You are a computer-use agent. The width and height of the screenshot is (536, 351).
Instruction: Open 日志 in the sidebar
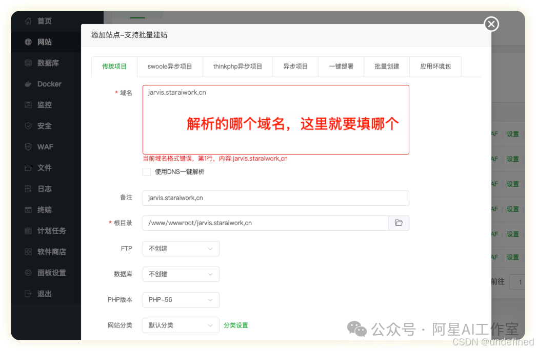click(46, 189)
